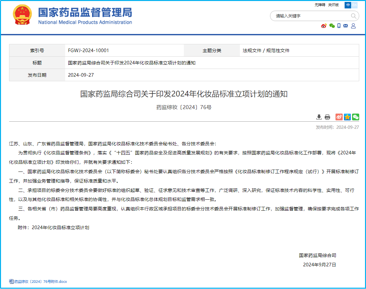Click the 发布日期 label cell

pos(37,75)
